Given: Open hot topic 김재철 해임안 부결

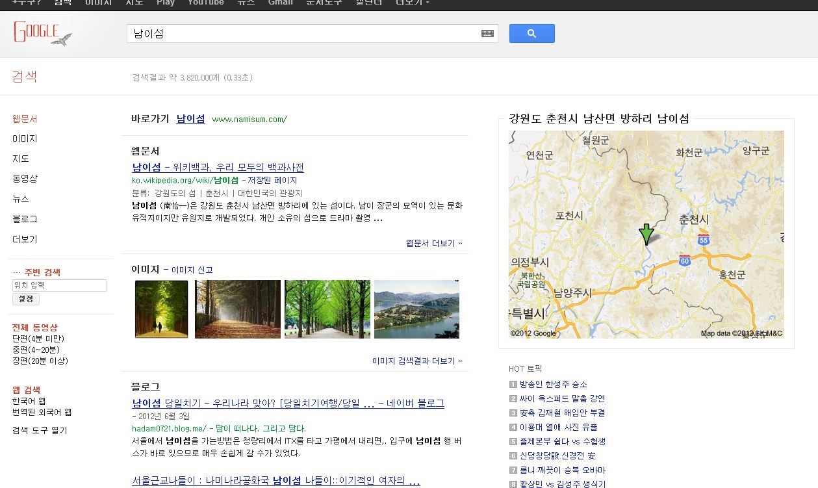Looking at the screenshot, I should (562, 413).
